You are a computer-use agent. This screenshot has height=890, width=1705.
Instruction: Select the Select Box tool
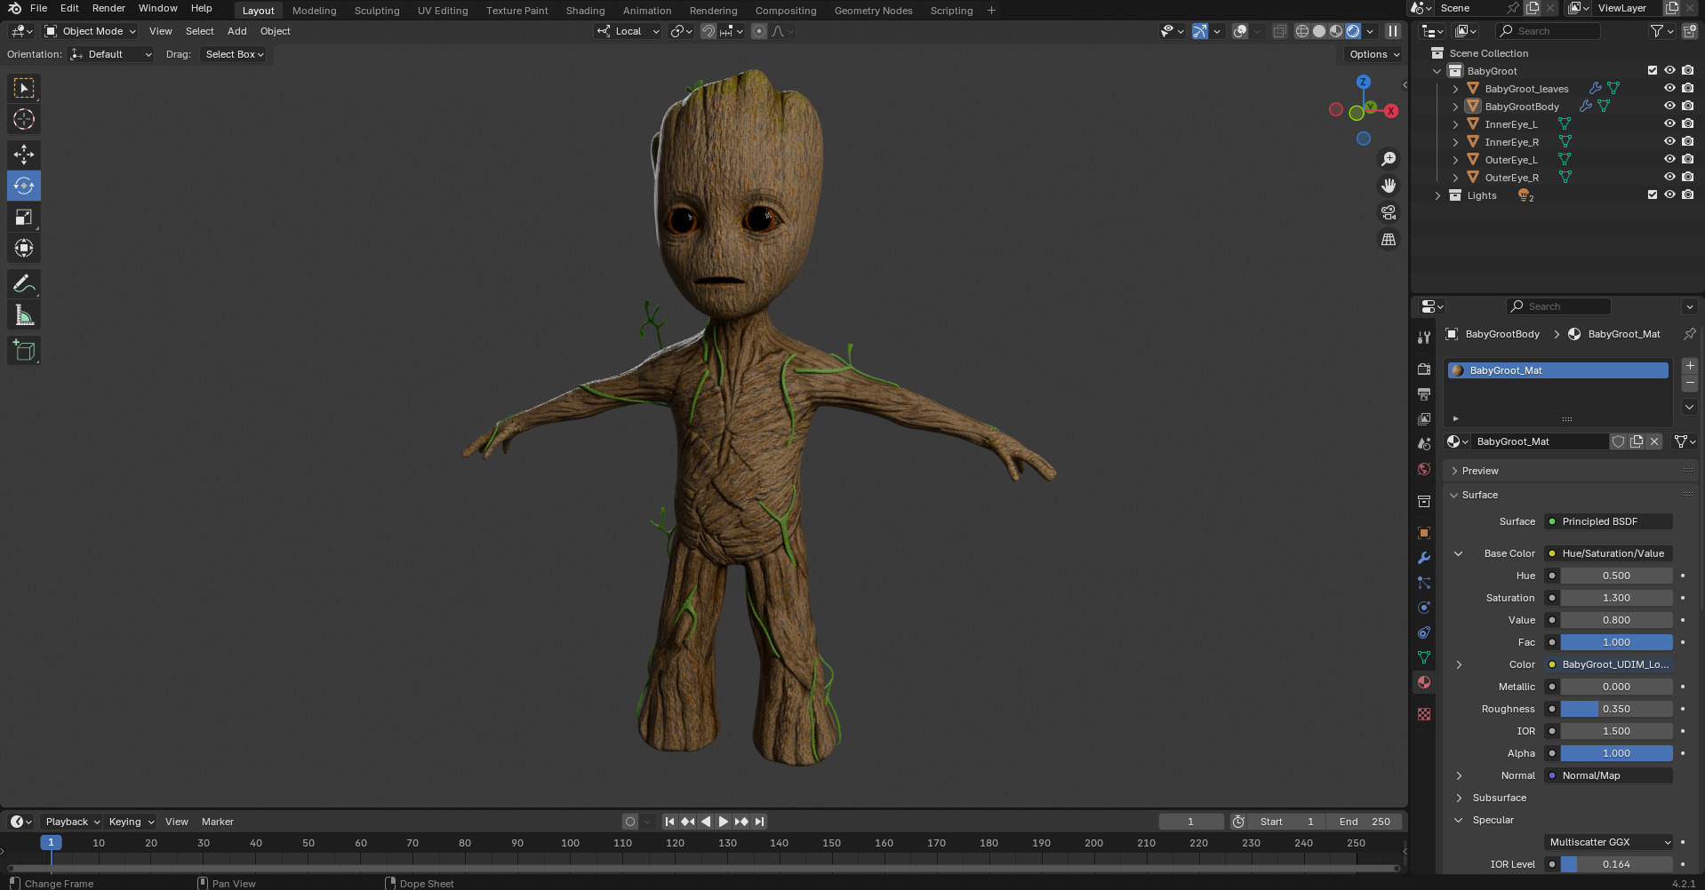(x=24, y=88)
